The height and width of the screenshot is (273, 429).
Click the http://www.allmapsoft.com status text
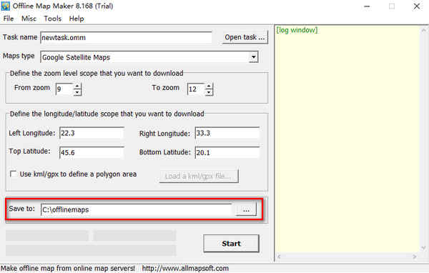[185, 268]
